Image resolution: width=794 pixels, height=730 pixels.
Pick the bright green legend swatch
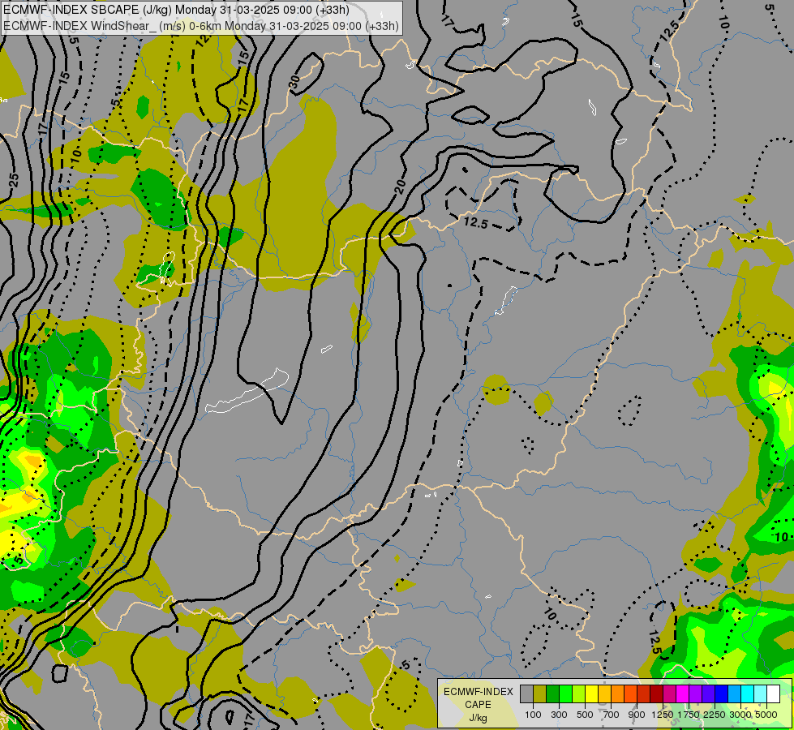[x=565, y=693]
